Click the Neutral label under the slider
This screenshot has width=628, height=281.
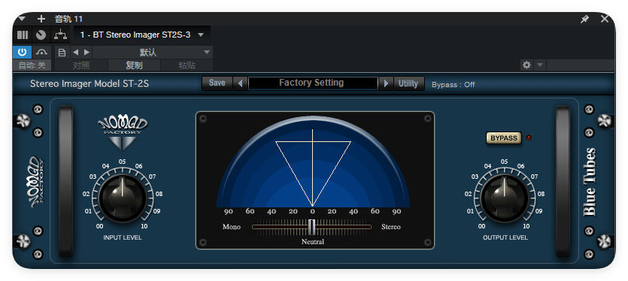[312, 242]
